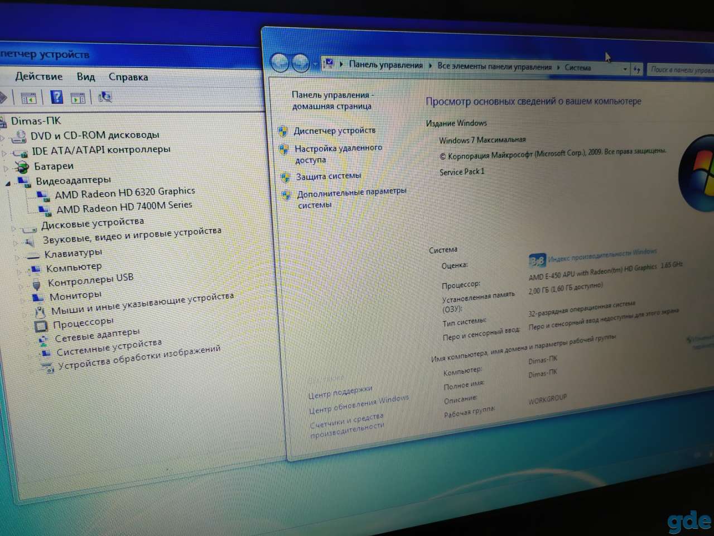Open the address bar history dropdown arrow
The height and width of the screenshot is (536, 714).
625,69
